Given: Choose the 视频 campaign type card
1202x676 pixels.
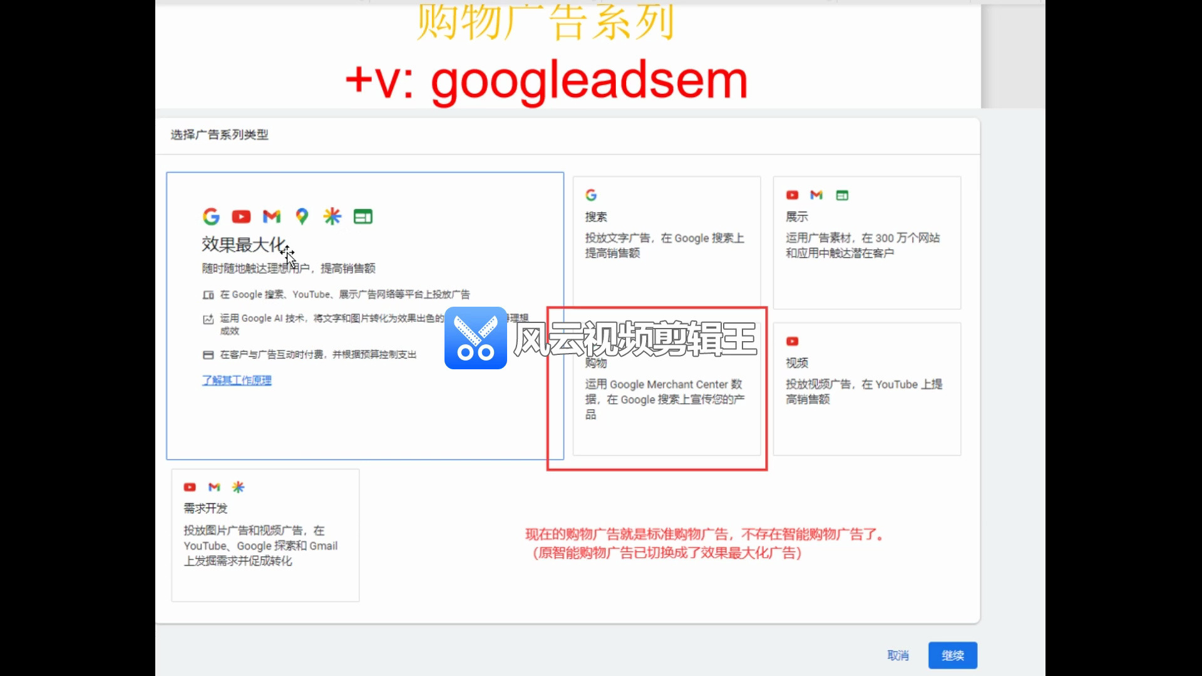Looking at the screenshot, I should pyautogui.click(x=867, y=389).
